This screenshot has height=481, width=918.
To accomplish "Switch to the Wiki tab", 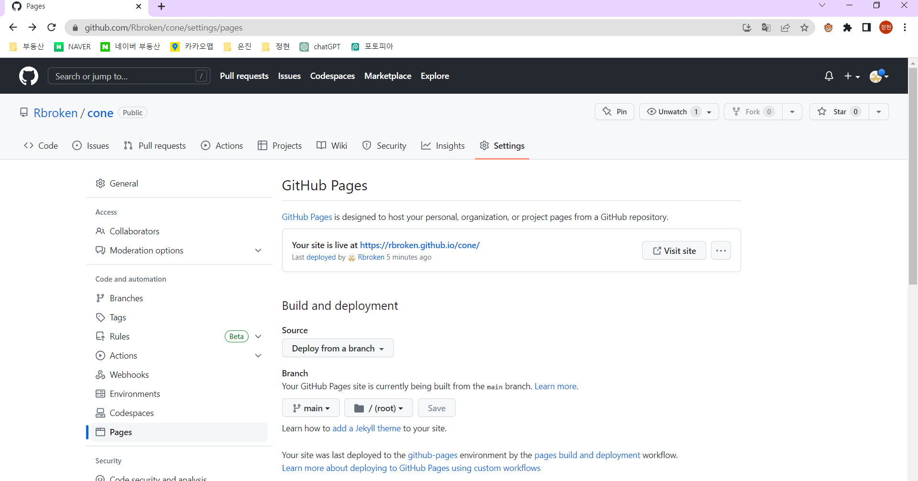I will pyautogui.click(x=332, y=146).
